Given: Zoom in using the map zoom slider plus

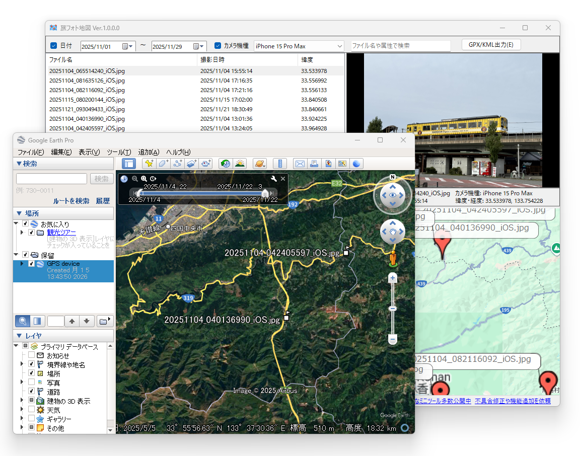Looking at the screenshot, I should (x=393, y=277).
